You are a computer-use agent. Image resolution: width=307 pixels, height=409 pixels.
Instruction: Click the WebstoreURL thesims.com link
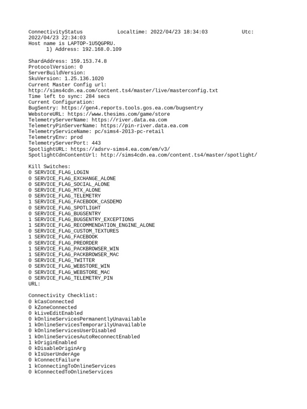tap(119, 114)
